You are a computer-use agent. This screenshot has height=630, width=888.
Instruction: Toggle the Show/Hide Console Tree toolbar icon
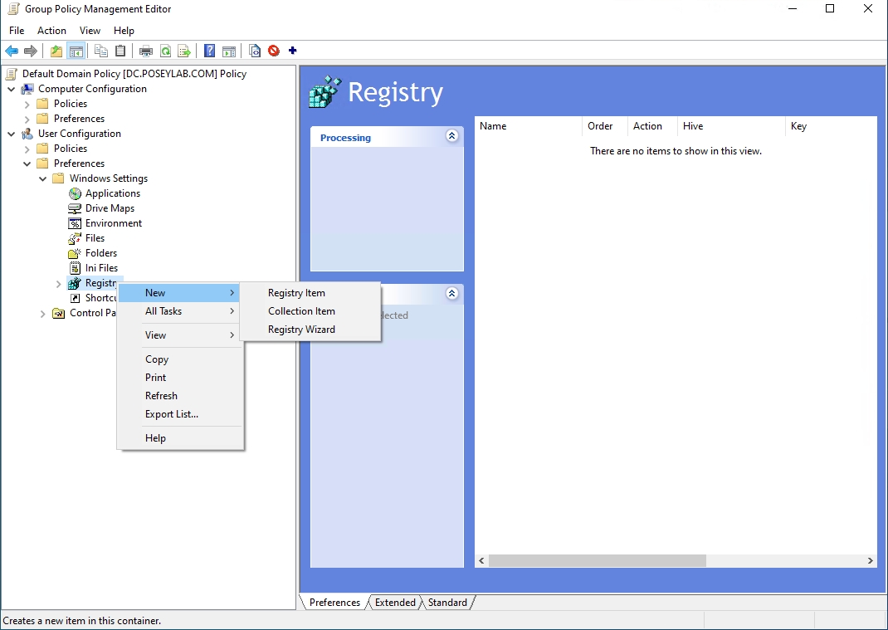coord(76,51)
